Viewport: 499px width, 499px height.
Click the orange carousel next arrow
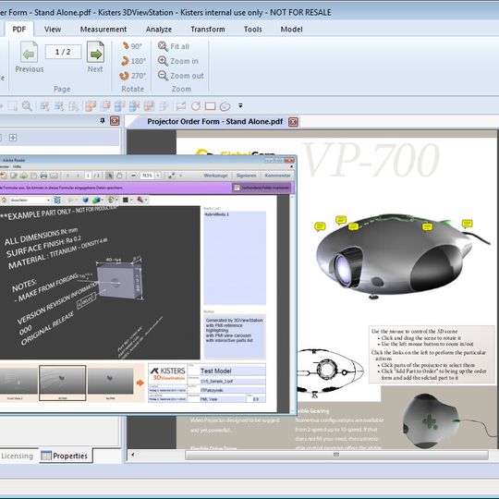pyautogui.click(x=140, y=383)
